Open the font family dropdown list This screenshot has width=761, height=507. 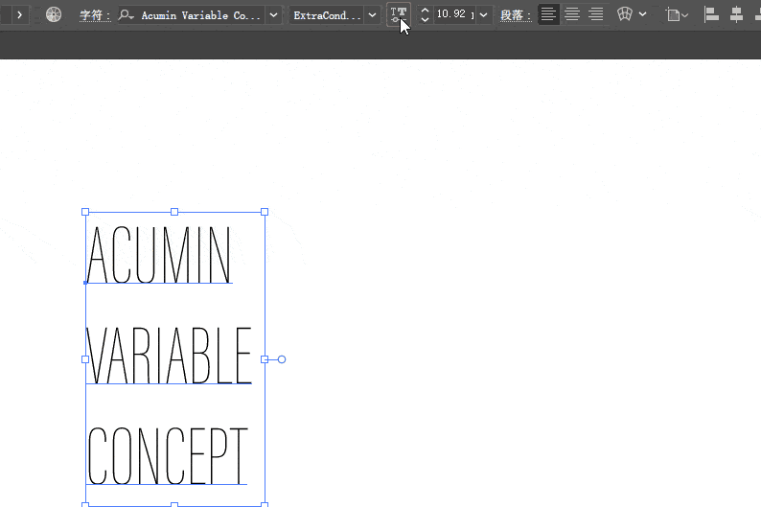(274, 15)
